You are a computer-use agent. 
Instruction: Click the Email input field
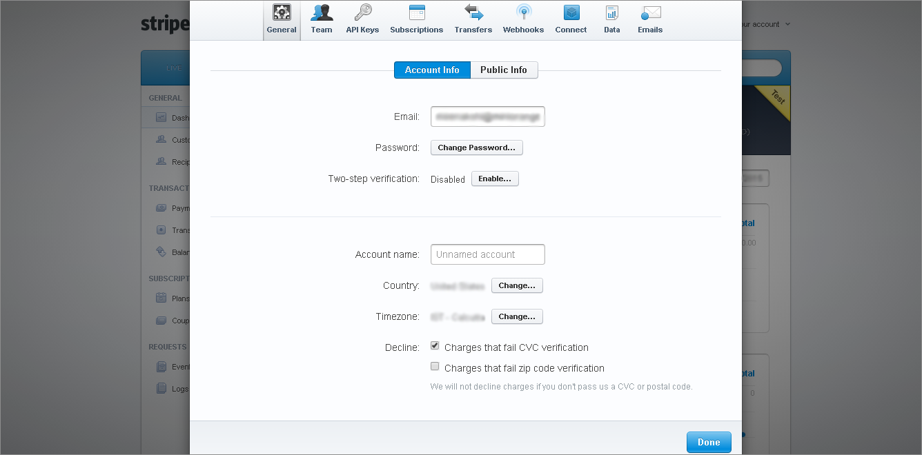click(488, 117)
